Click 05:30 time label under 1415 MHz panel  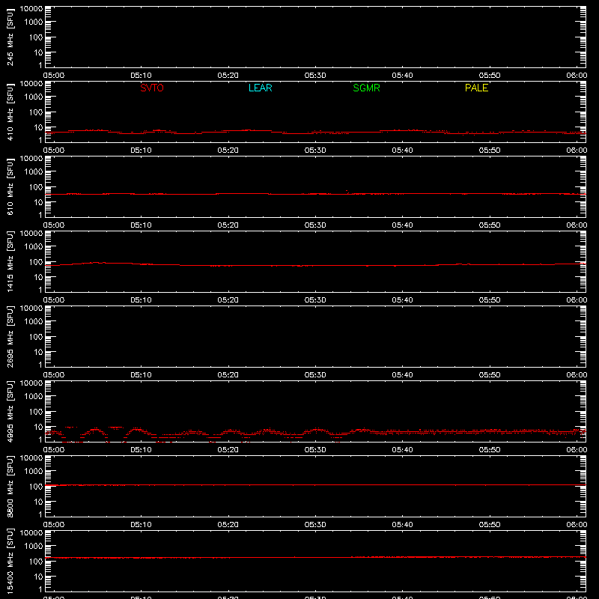click(315, 300)
